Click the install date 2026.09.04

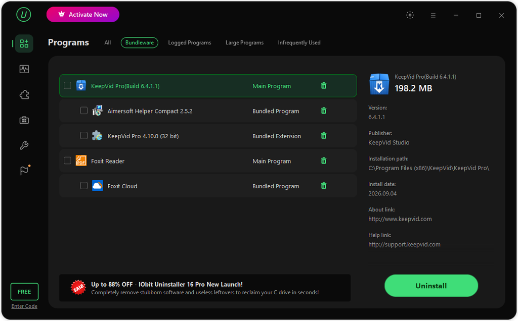coord(382,193)
